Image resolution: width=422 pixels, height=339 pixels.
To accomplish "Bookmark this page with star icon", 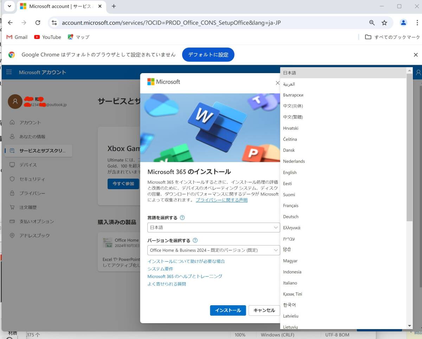I will 384,23.
